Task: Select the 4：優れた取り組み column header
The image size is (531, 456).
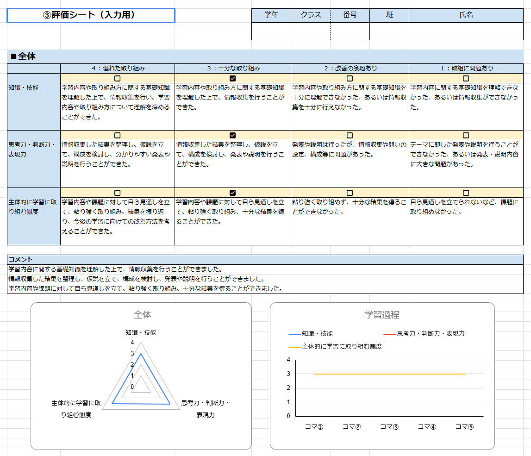Action: (118, 69)
